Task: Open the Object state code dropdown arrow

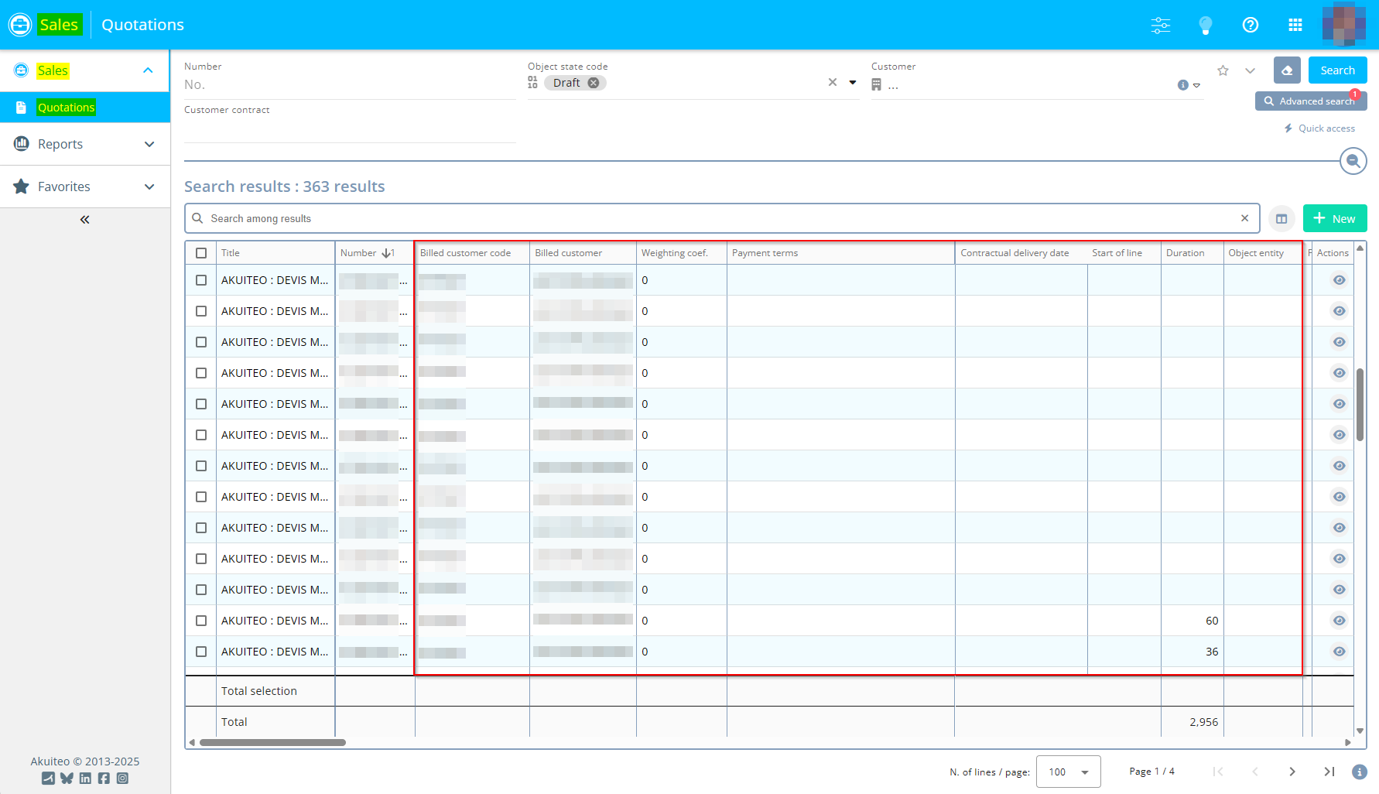Action: pyautogui.click(x=853, y=83)
